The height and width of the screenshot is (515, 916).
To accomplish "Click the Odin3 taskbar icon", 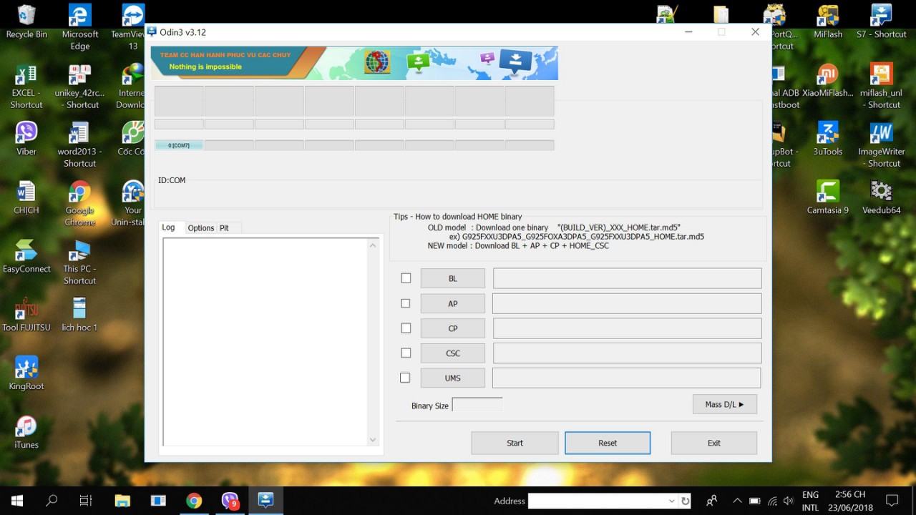I will click(265, 501).
